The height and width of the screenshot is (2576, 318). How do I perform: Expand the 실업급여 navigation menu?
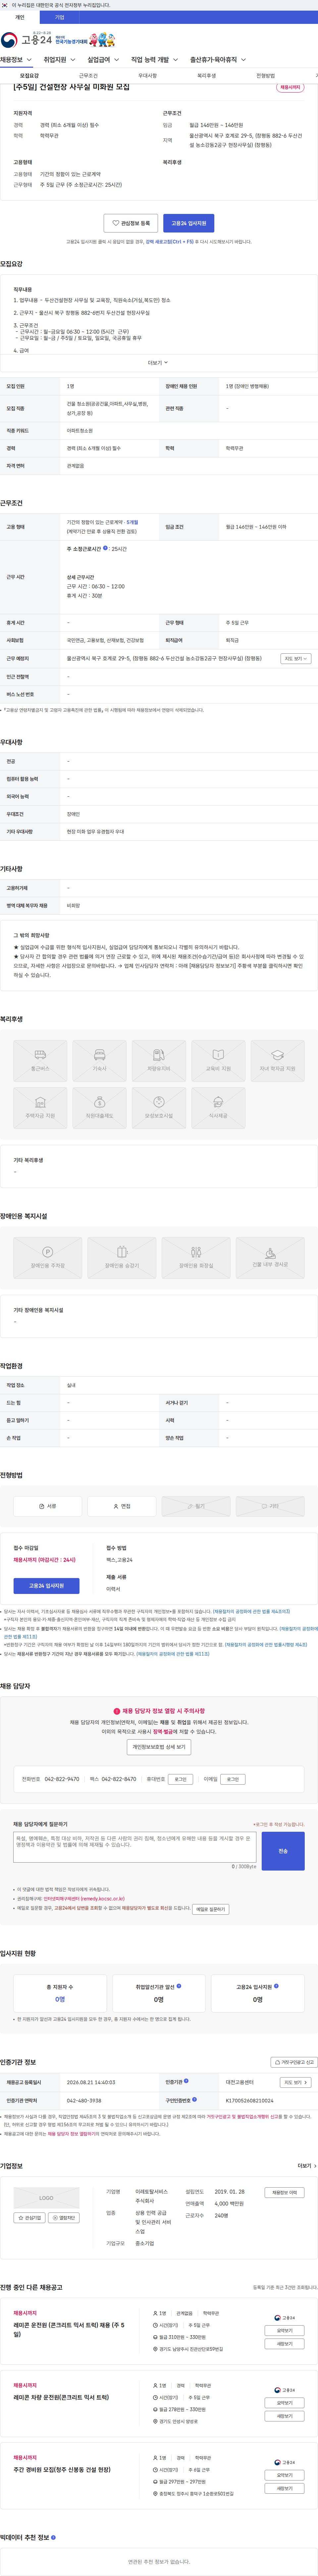click(x=103, y=60)
